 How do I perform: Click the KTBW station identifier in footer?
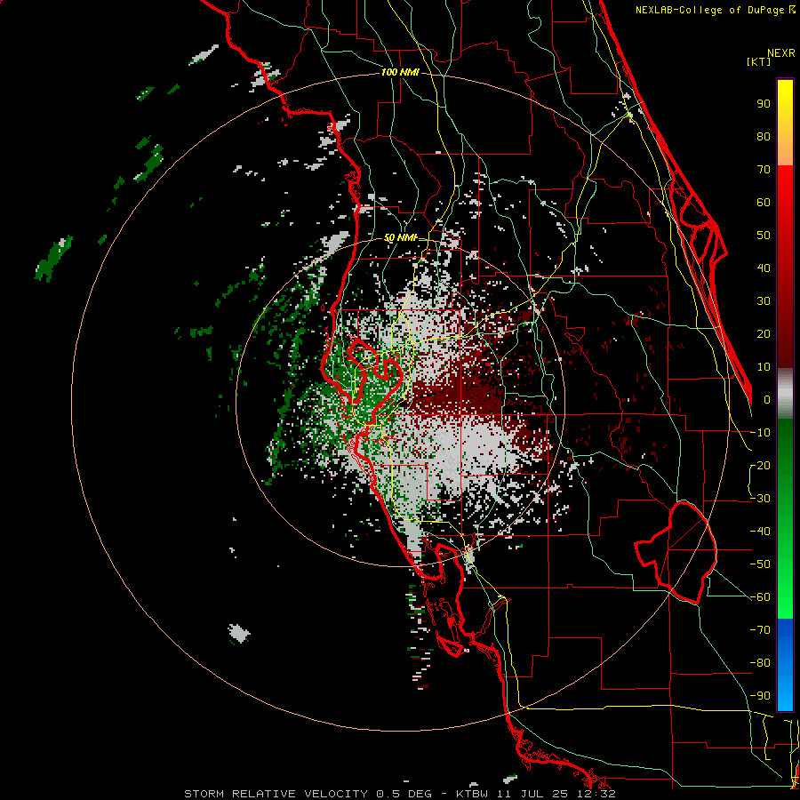click(472, 794)
